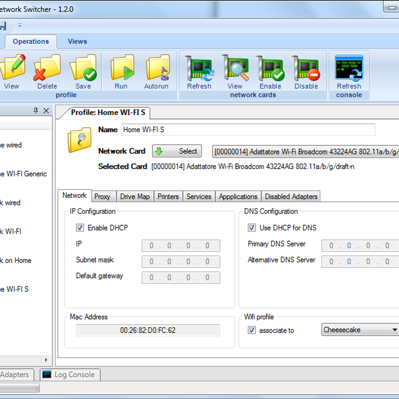Image resolution: width=399 pixels, height=399 pixels.
Task: Open the Printers tab
Action: pos(168,197)
